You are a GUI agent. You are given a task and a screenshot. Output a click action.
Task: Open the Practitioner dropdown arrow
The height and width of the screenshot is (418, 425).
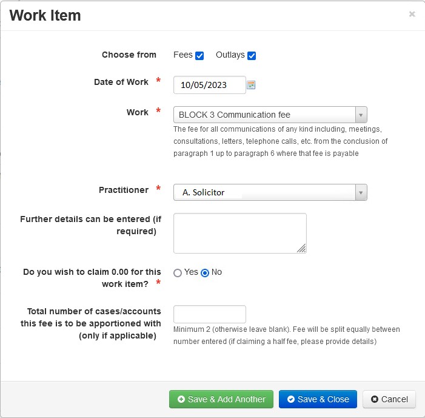(x=361, y=192)
